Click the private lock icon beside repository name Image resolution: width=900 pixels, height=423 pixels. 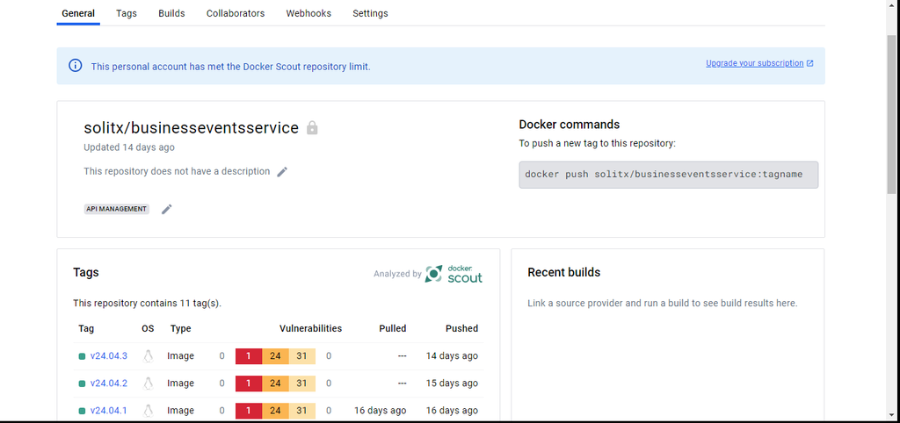tap(312, 127)
